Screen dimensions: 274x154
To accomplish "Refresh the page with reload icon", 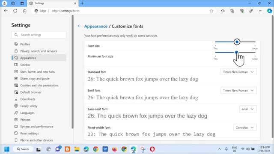I will [15, 11].
